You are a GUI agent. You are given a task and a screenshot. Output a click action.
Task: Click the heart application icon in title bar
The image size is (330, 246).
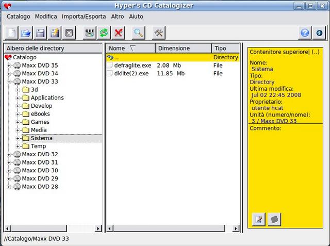coord(8,6)
